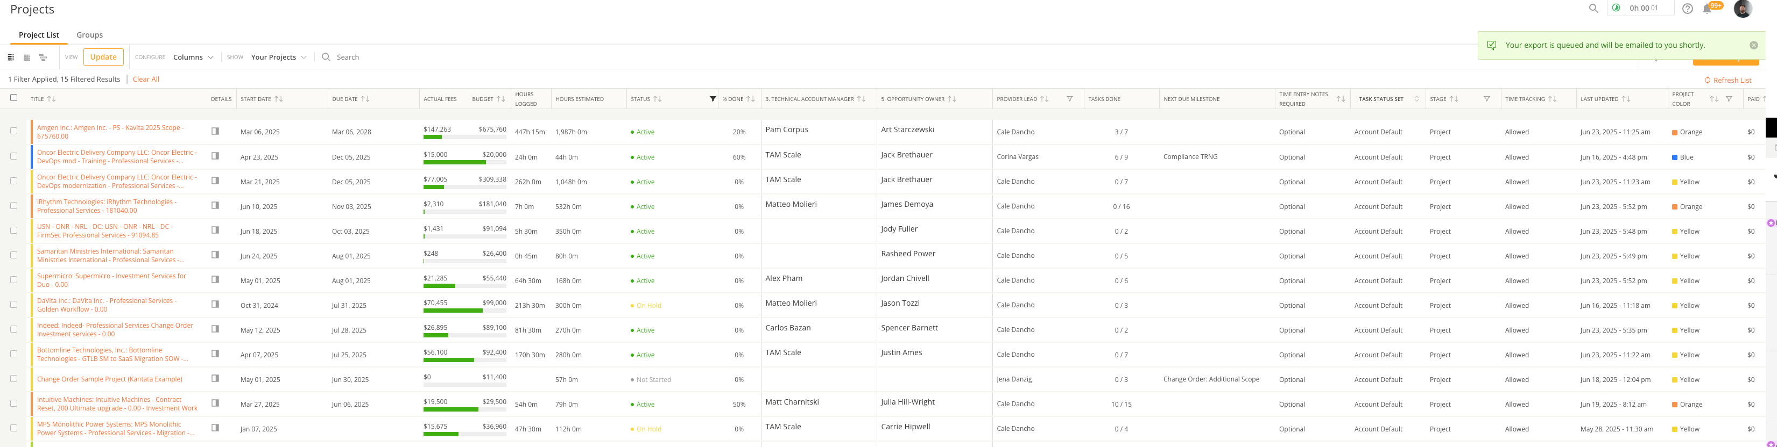Viewport: 1777px width, 447px height.
Task: Open the Provider Lead column filter funnel
Action: [1070, 99]
